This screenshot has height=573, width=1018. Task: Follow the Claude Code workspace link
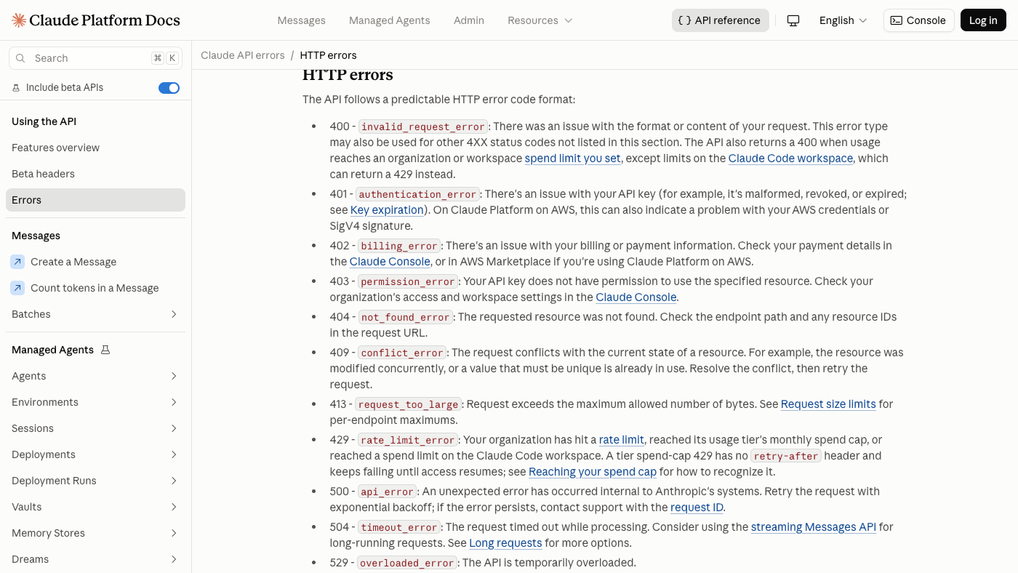click(790, 159)
